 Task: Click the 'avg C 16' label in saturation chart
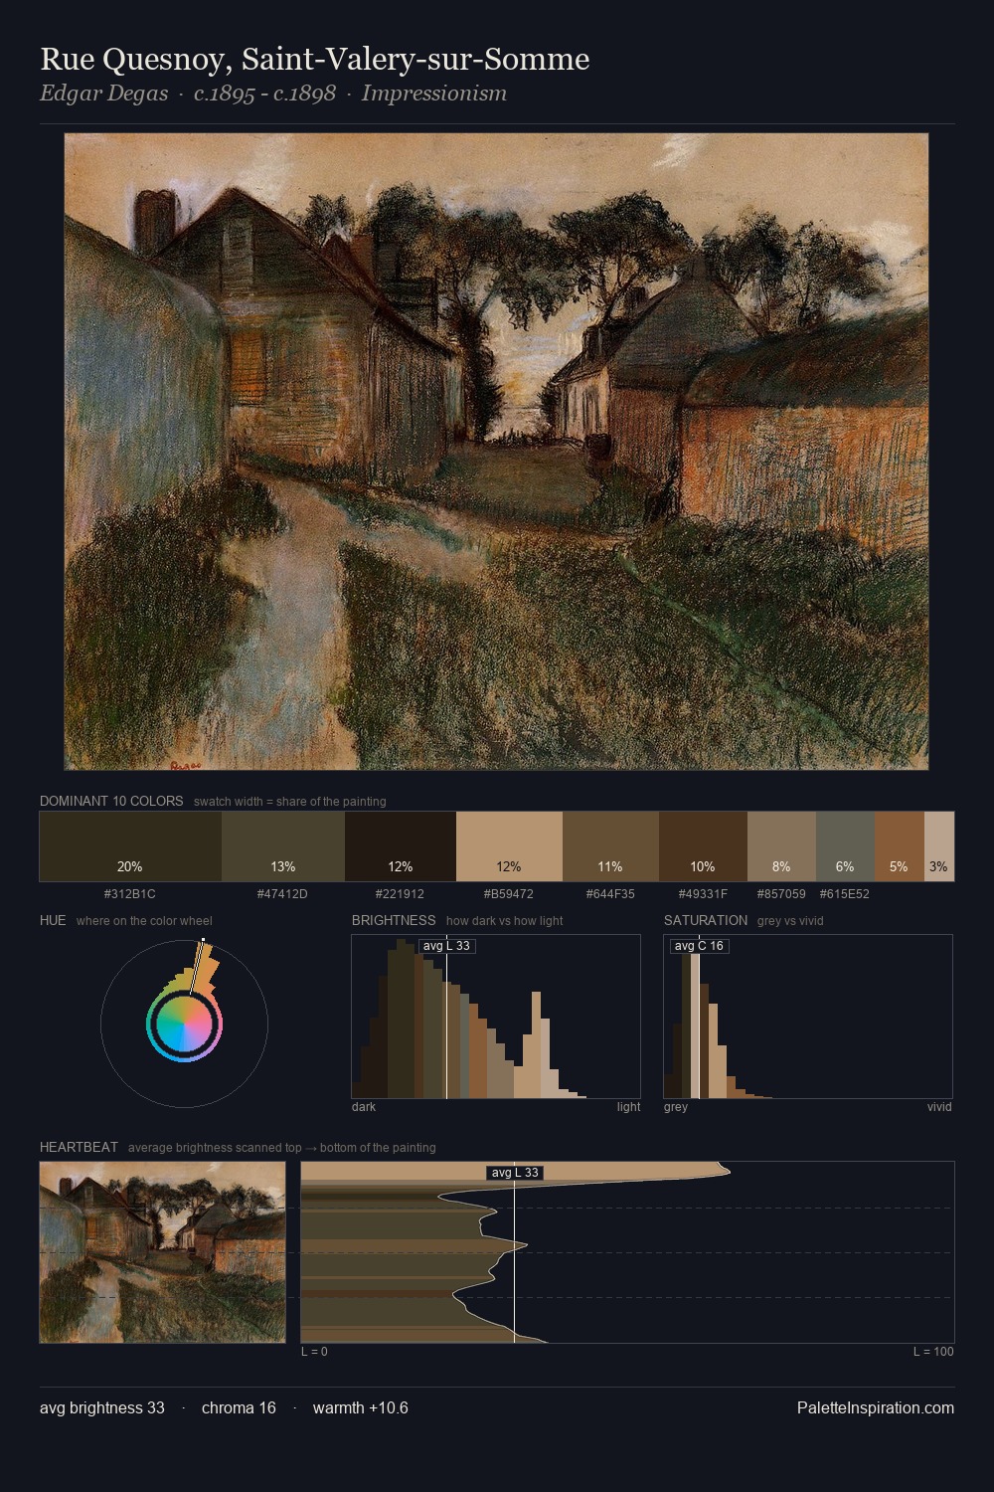point(699,946)
